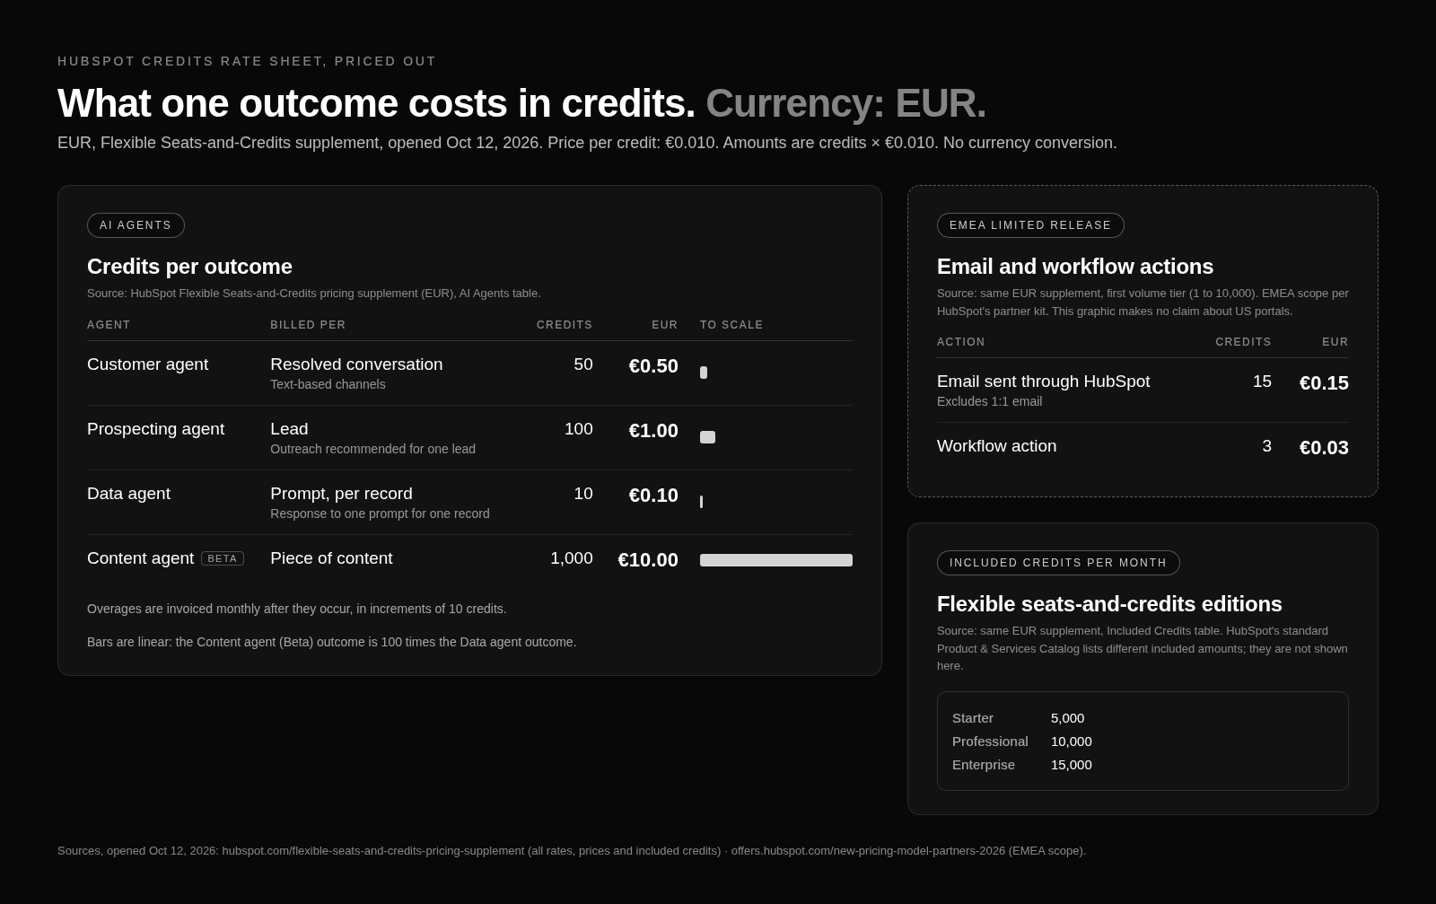The height and width of the screenshot is (904, 1436).
Task: Click the Enterprise 15,000 credits value
Action: pos(1072,765)
